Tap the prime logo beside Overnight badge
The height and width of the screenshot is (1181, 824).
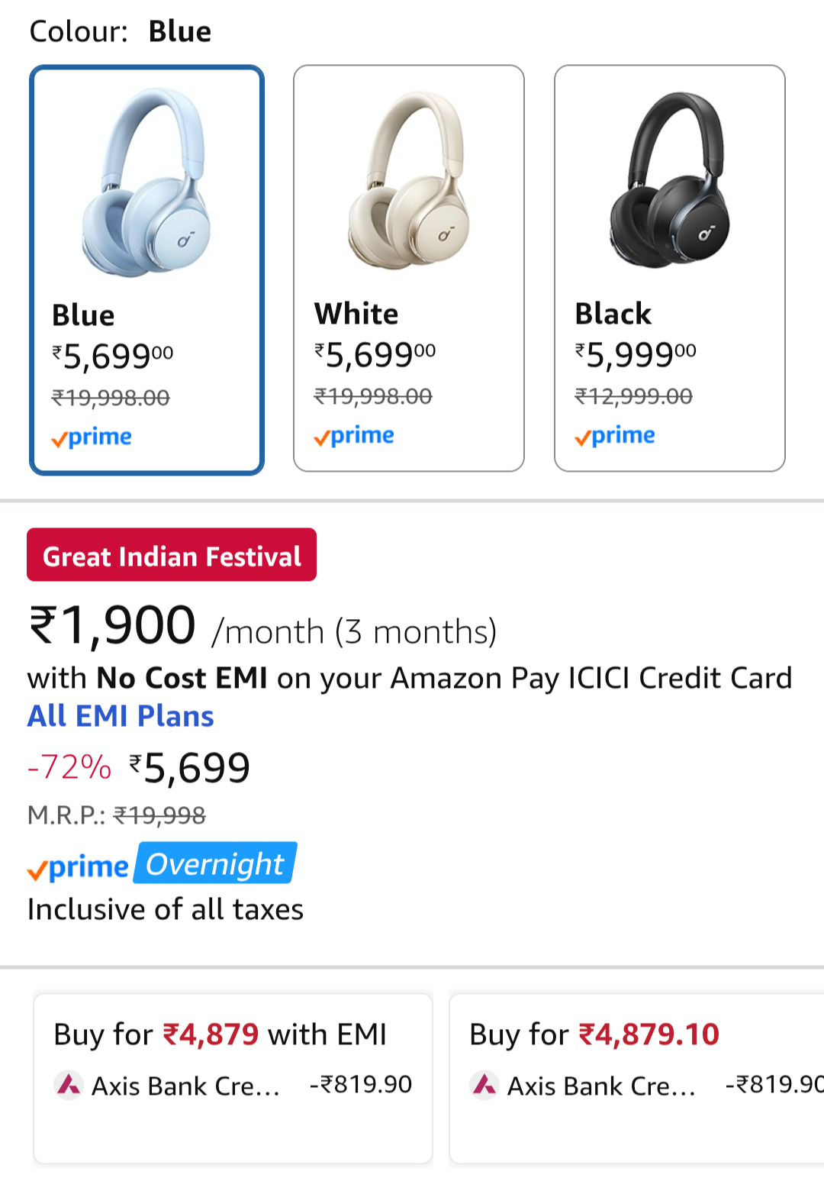78,867
